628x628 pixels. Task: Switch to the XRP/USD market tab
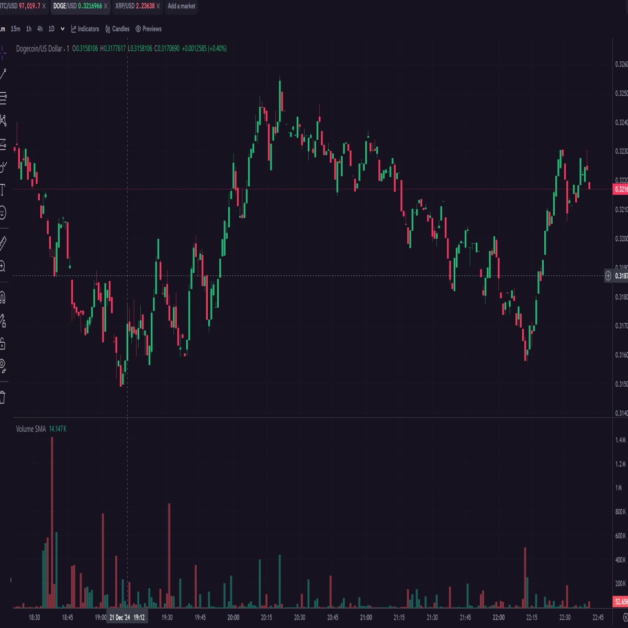coord(134,6)
